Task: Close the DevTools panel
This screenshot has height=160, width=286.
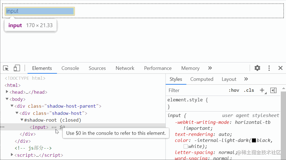Action: pos(280,68)
